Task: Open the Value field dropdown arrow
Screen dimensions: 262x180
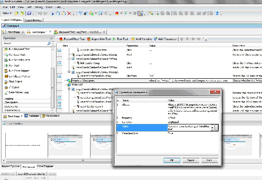Action: 212,128
